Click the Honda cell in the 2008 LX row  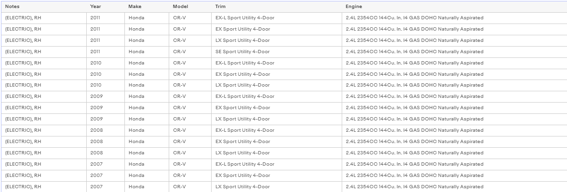tap(147, 153)
